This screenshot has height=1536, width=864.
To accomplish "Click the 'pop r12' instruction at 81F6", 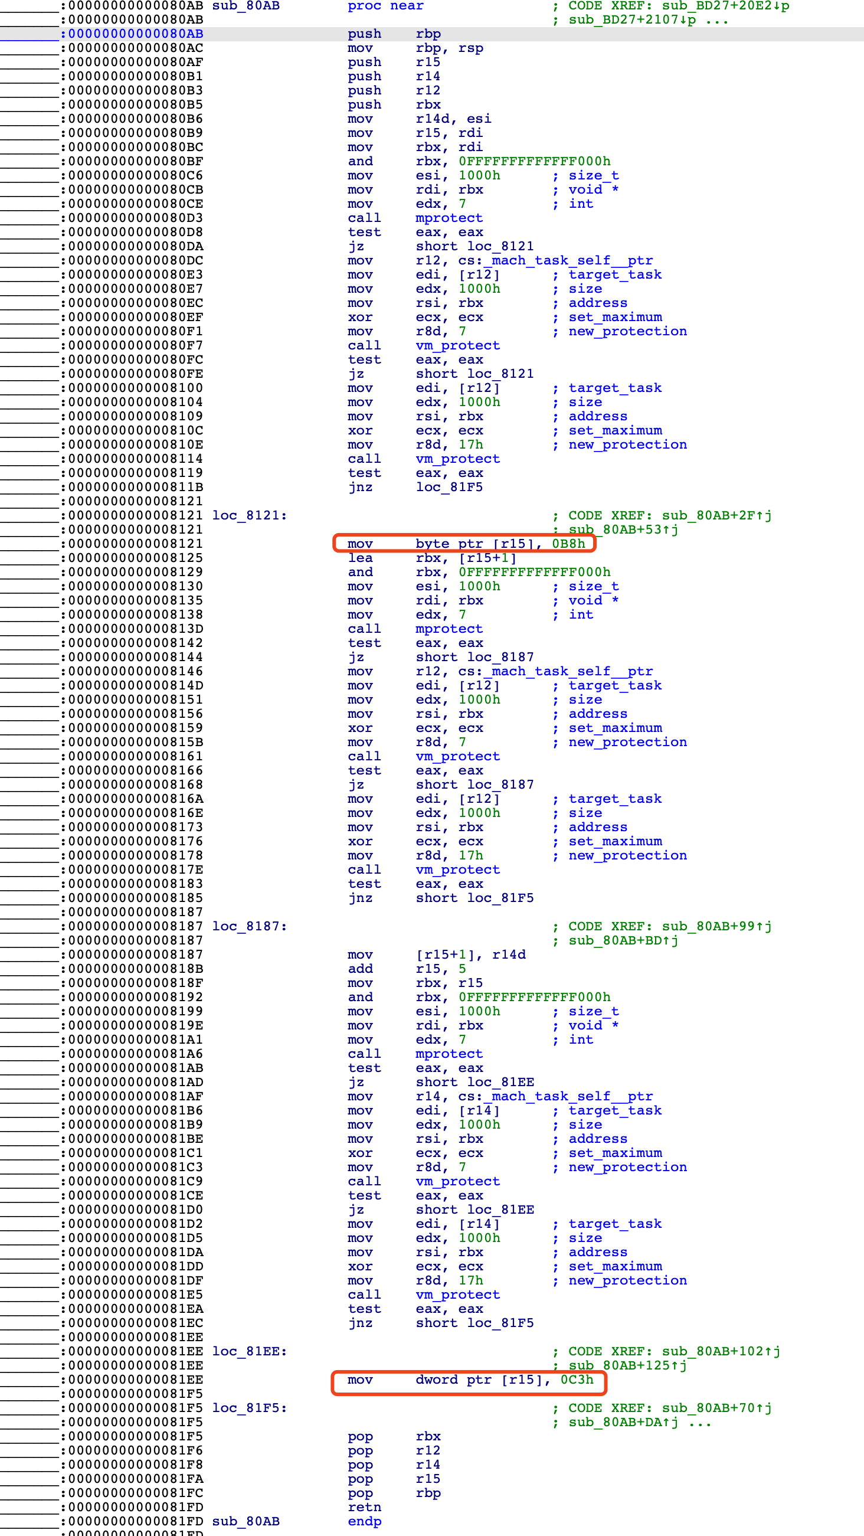I will coord(394,1451).
